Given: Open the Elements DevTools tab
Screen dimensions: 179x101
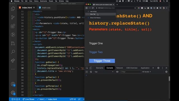Looking at the screenshot, I should coord(100,68).
